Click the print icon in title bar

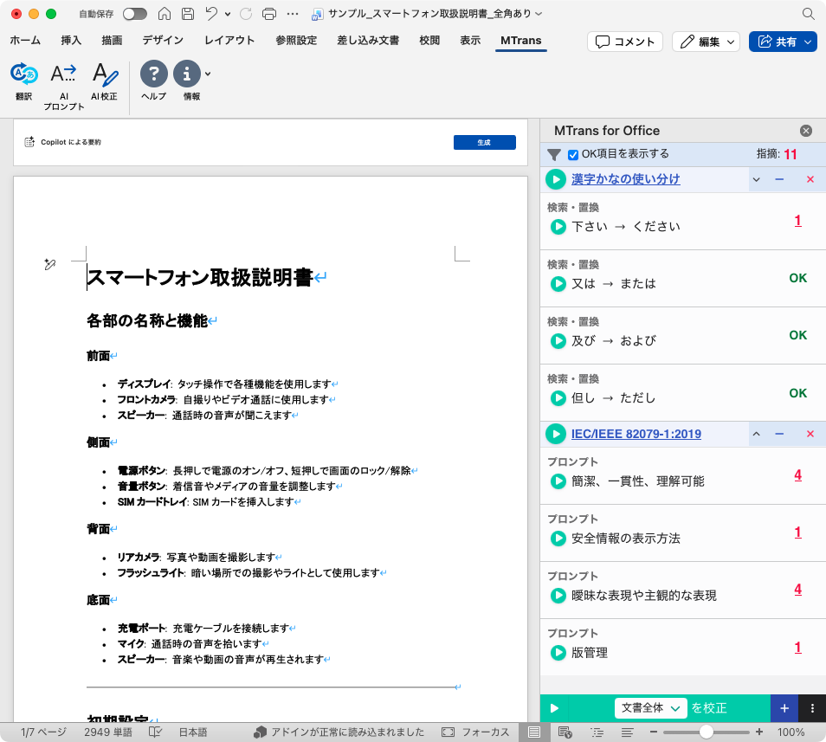click(x=269, y=14)
